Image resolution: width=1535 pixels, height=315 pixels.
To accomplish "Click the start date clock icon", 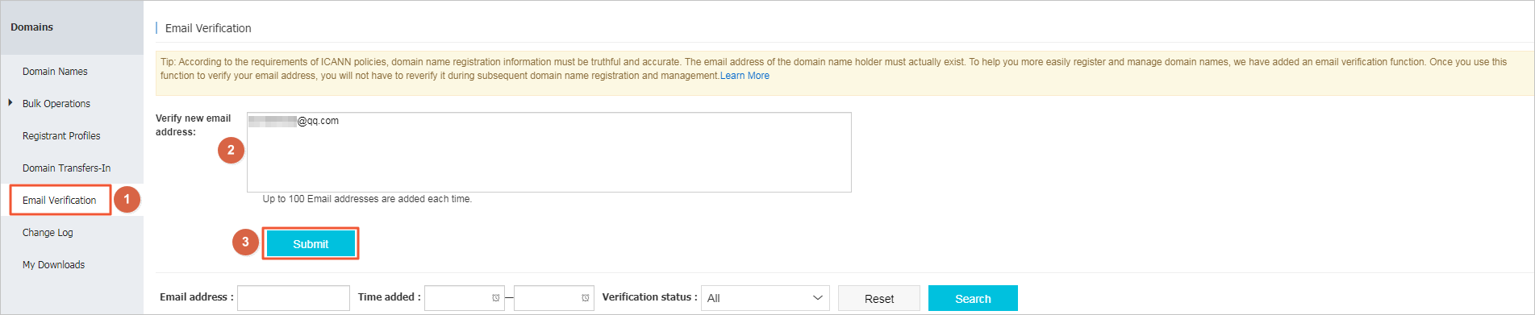I will (x=495, y=298).
